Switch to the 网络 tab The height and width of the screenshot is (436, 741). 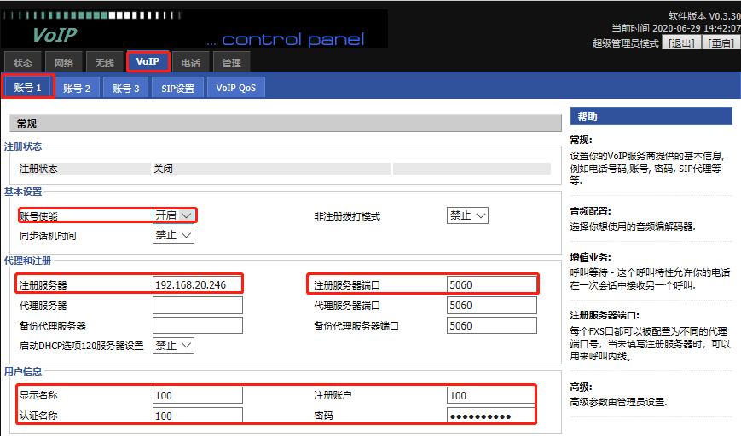[64, 62]
